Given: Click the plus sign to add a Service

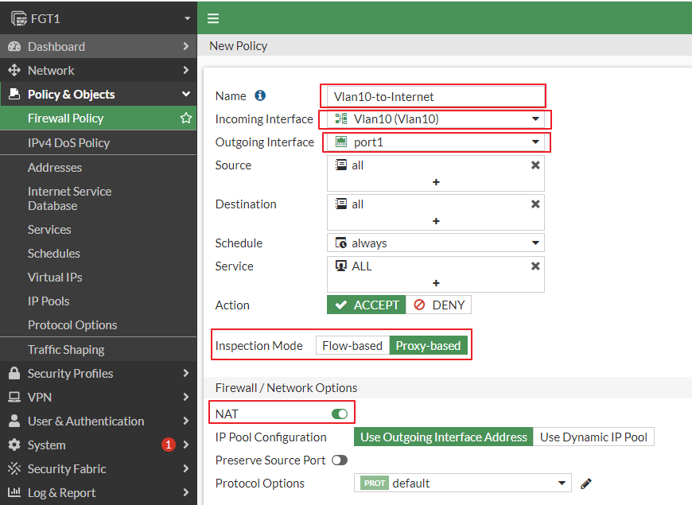Looking at the screenshot, I should pos(436,283).
